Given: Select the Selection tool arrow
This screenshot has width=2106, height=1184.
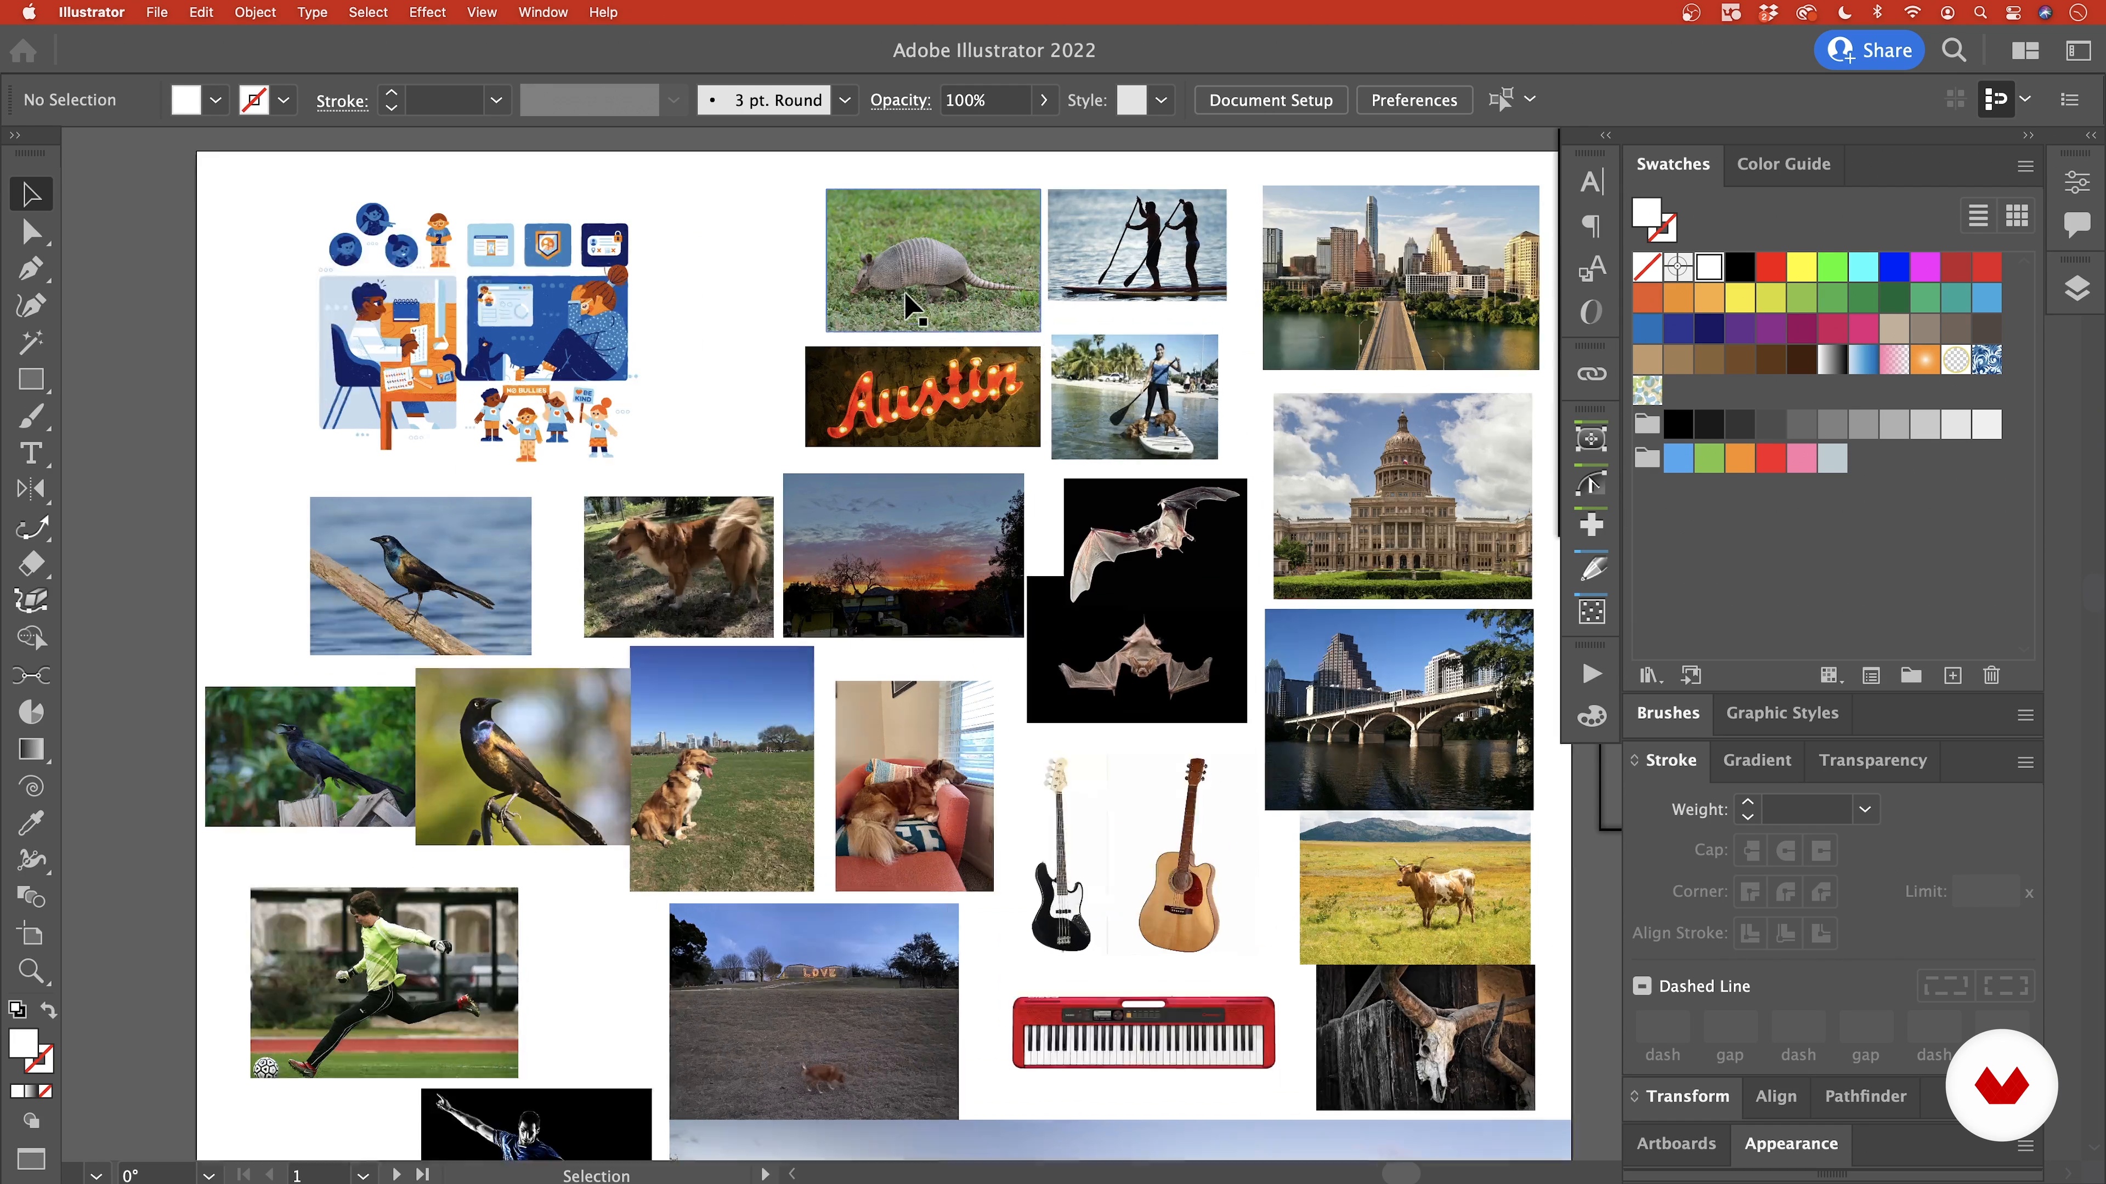Looking at the screenshot, I should tap(31, 195).
